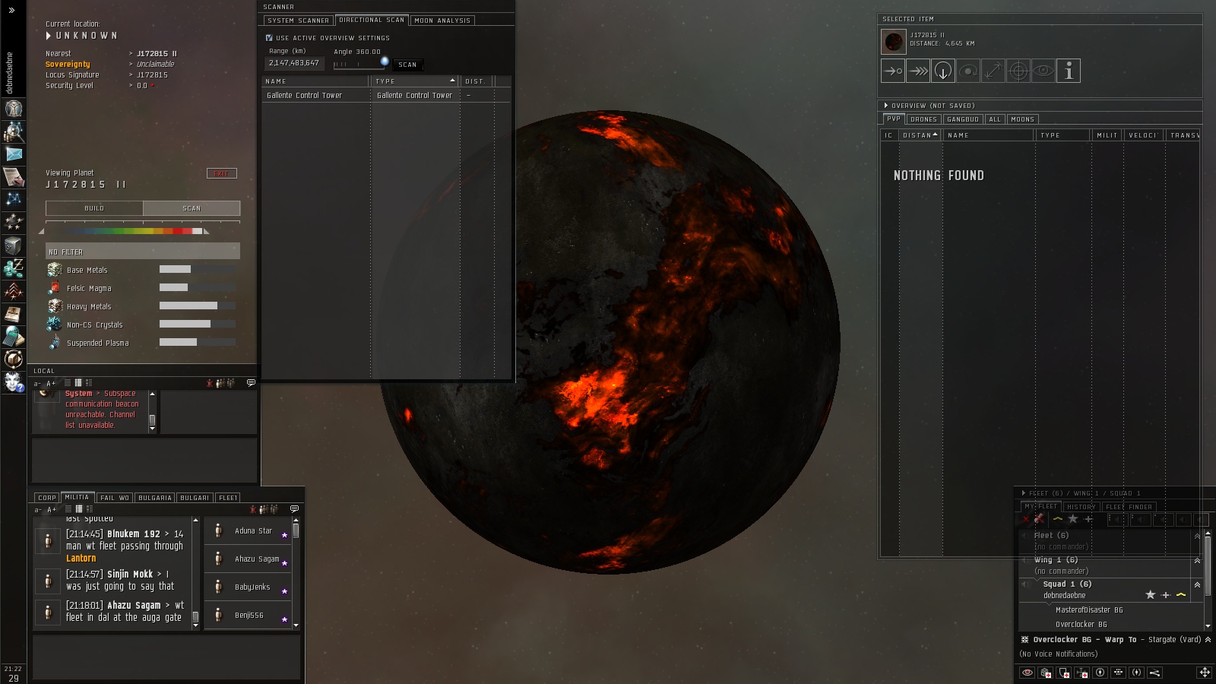Sort overview by Distance column header
The width and height of the screenshot is (1216, 684).
pos(920,135)
